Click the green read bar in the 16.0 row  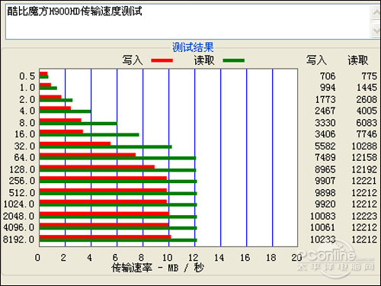coord(89,135)
